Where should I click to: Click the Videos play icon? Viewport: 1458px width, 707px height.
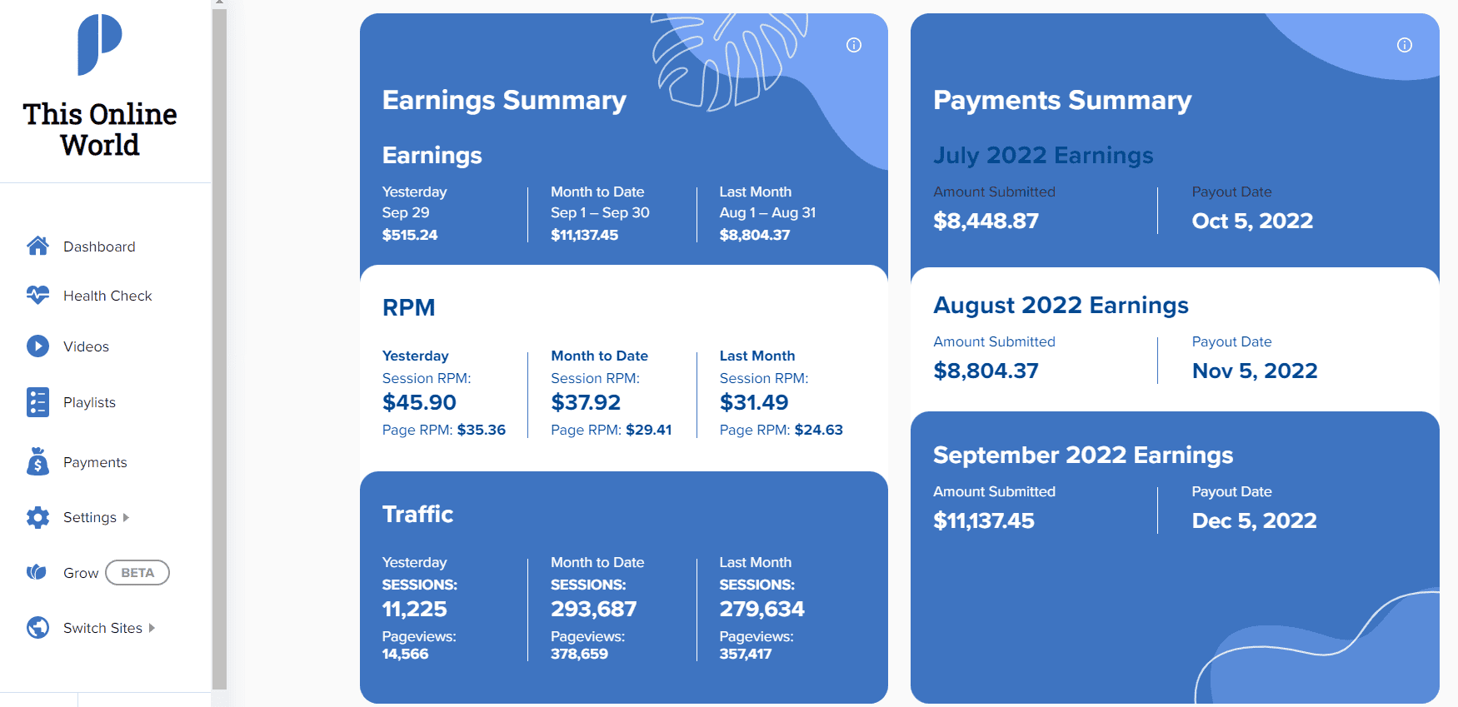[x=37, y=346]
